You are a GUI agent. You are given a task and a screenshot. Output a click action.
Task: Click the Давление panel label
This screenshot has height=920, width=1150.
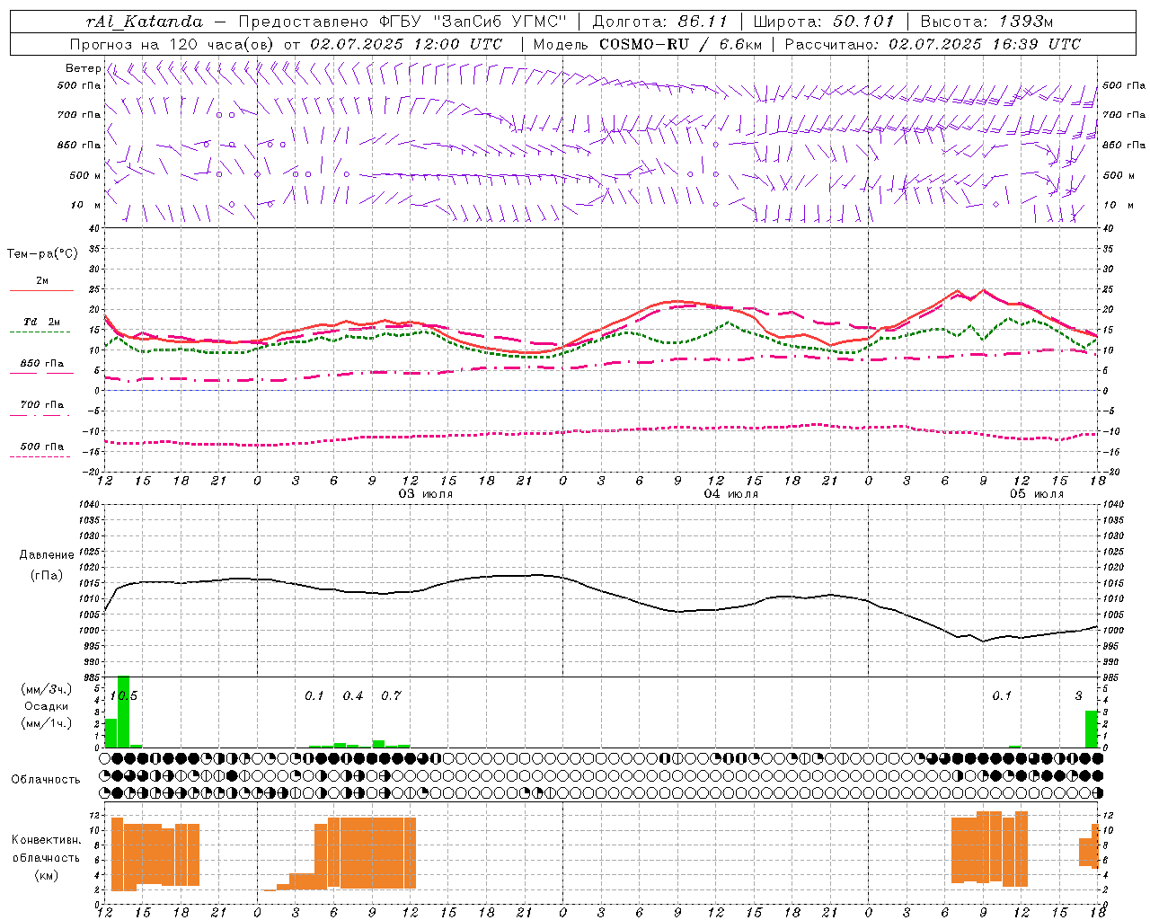click(x=47, y=555)
